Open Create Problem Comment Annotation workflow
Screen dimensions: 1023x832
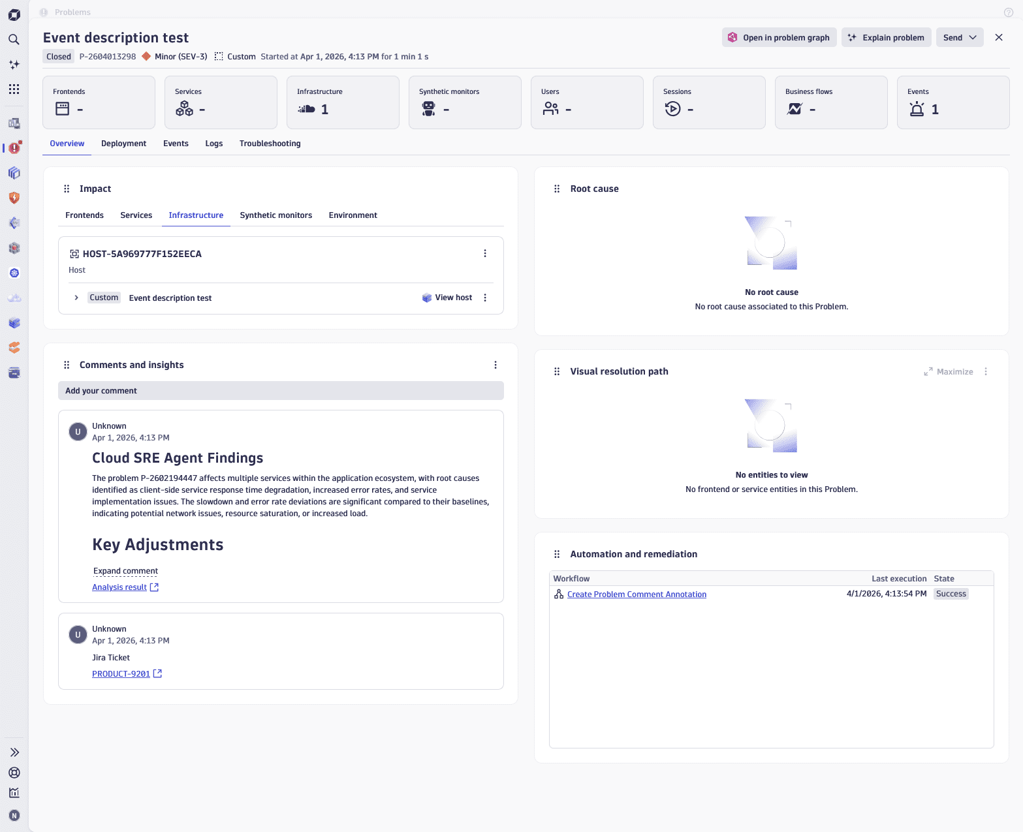[x=637, y=594]
